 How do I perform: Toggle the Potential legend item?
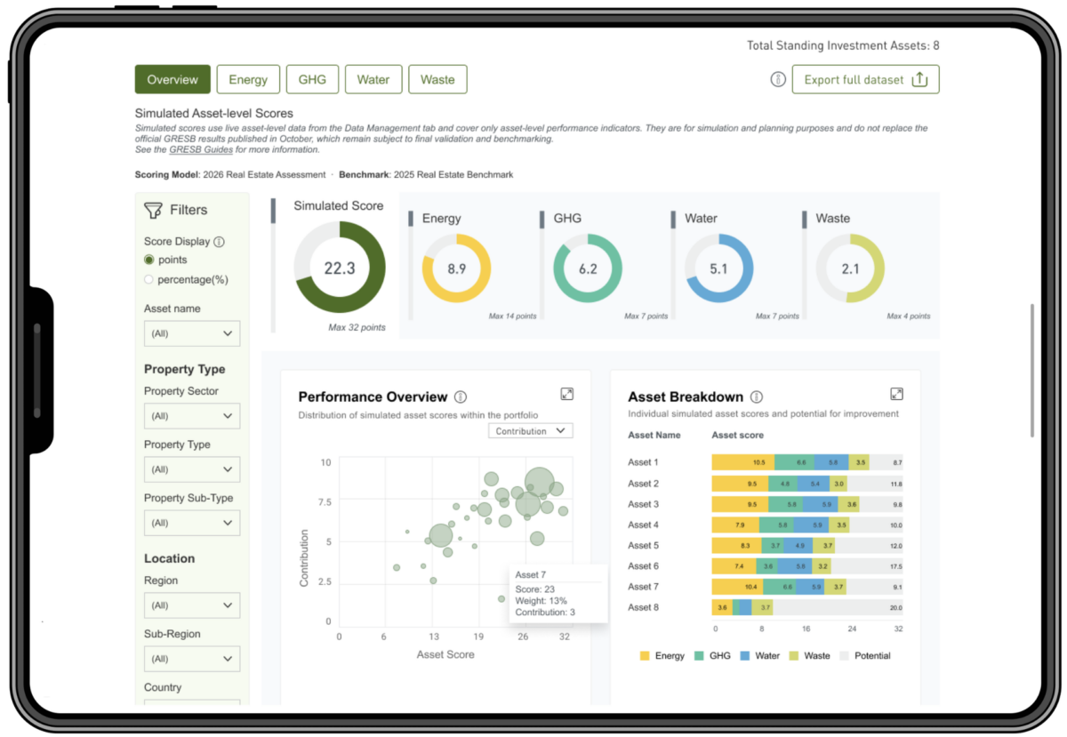(864, 656)
